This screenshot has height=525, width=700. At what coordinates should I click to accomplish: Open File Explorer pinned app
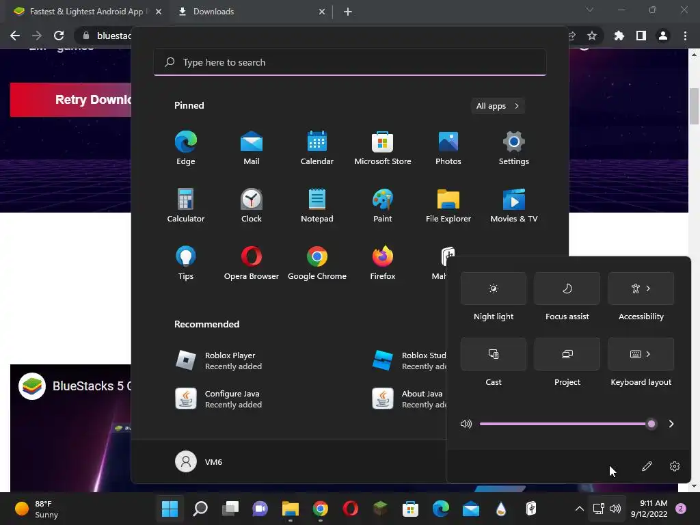[x=448, y=205]
